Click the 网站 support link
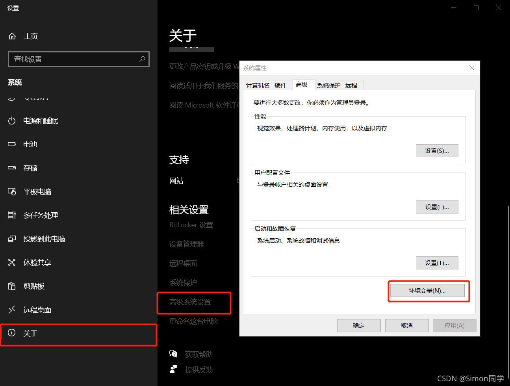The width and height of the screenshot is (510, 386). (x=176, y=181)
